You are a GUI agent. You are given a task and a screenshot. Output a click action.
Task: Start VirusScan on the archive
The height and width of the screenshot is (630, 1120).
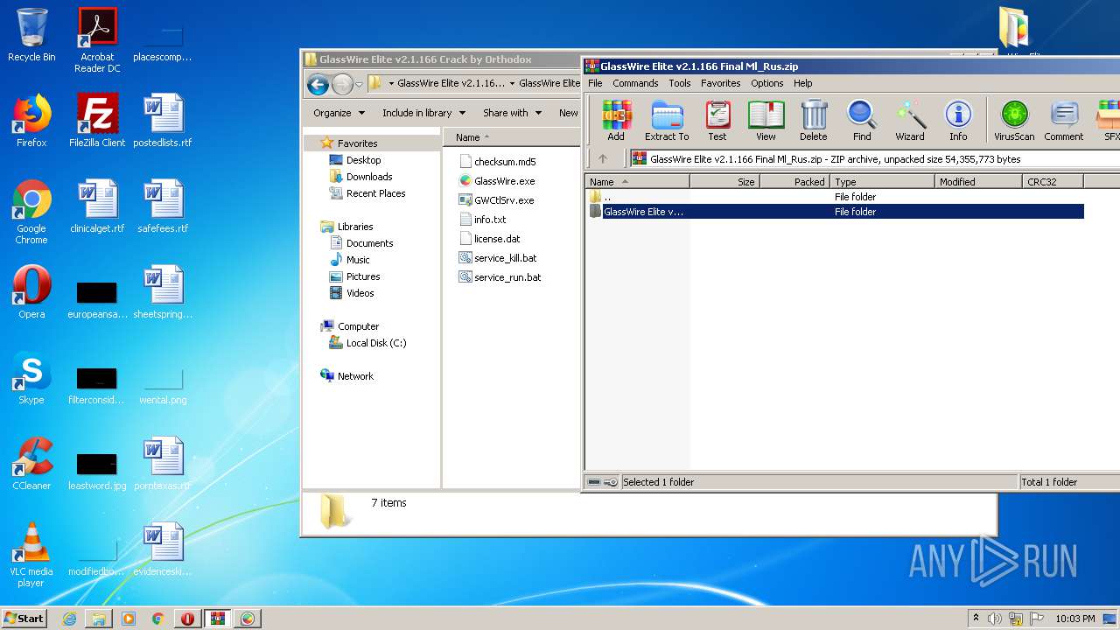tap(1014, 121)
